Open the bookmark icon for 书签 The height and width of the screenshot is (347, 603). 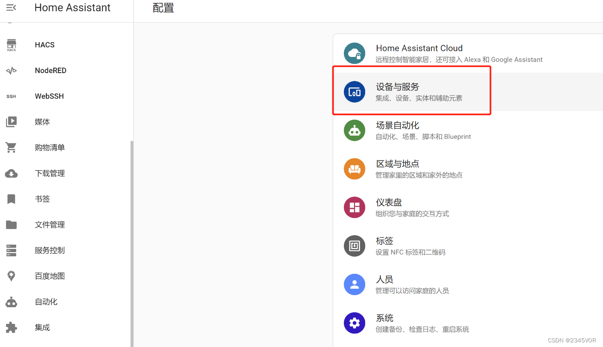11,199
